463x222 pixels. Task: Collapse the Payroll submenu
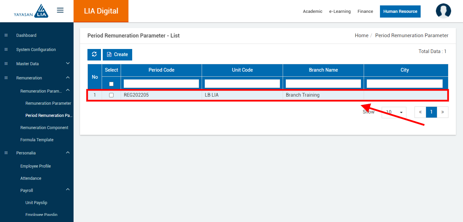[x=68, y=190]
